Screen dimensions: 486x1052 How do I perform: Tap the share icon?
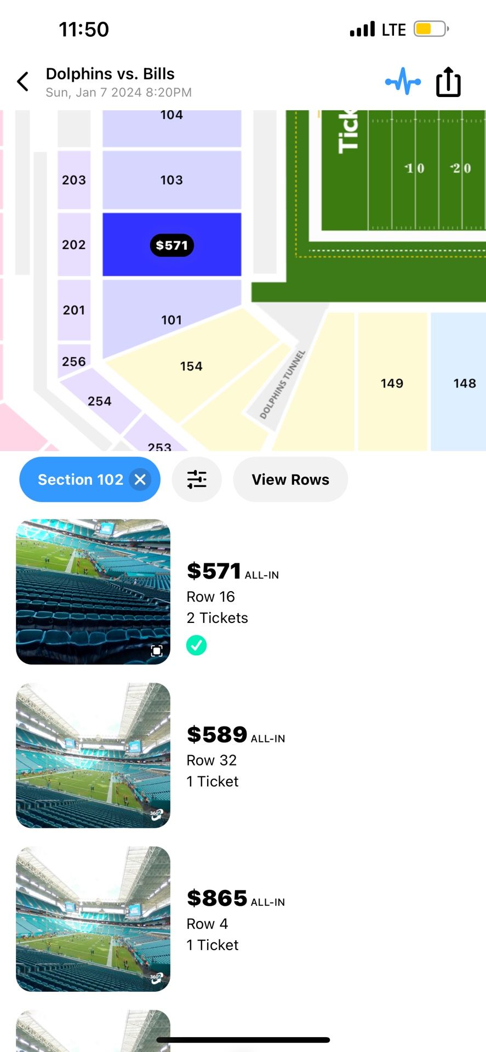coord(448,82)
